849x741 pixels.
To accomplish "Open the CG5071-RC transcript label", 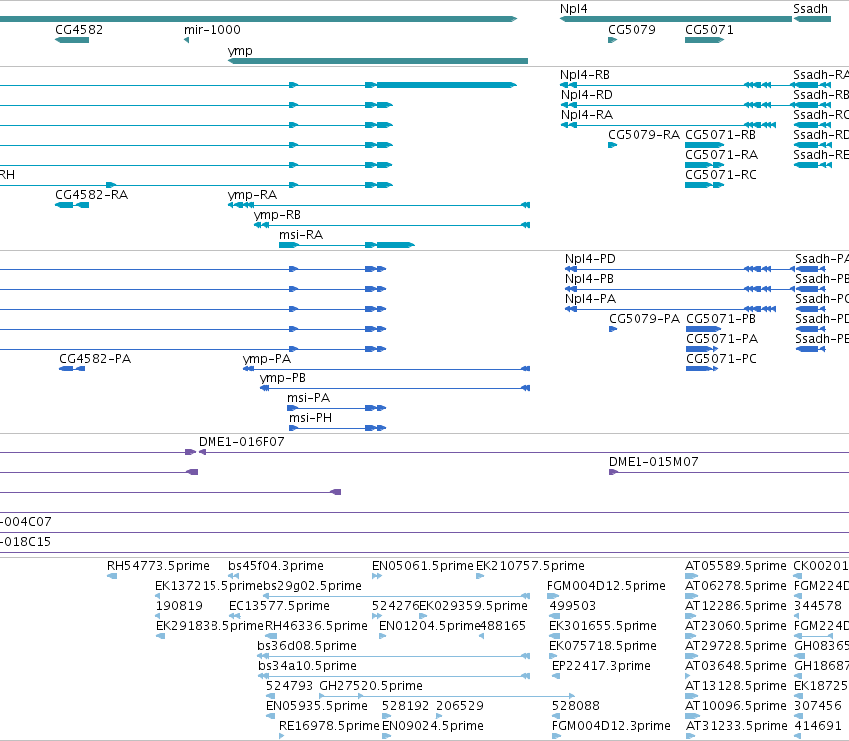I will (x=721, y=175).
